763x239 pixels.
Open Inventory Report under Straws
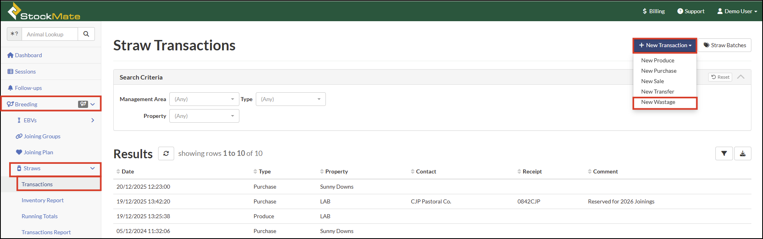[42, 200]
